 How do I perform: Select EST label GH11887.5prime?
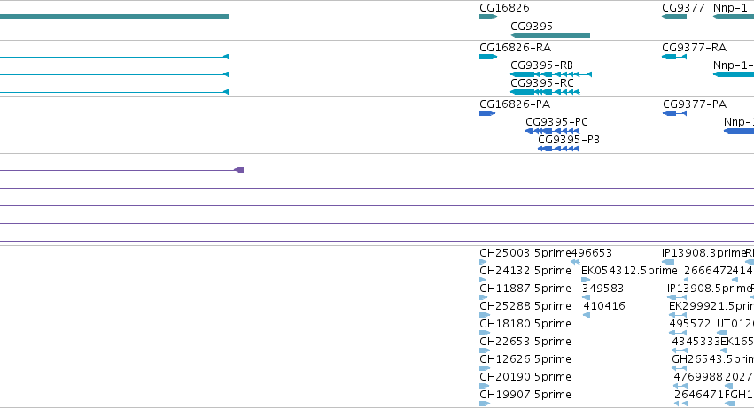tap(525, 289)
